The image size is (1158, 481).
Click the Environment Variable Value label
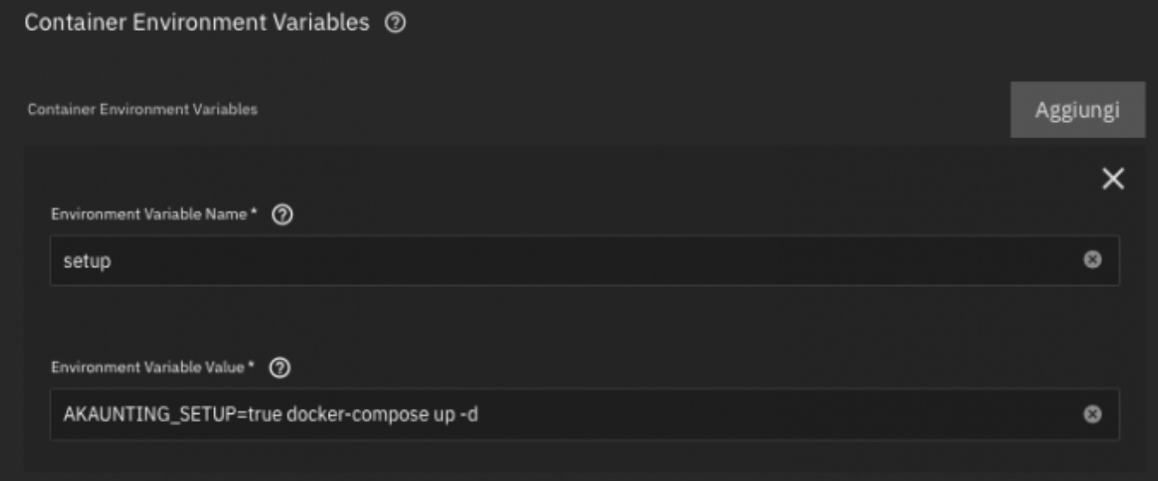pyautogui.click(x=154, y=367)
